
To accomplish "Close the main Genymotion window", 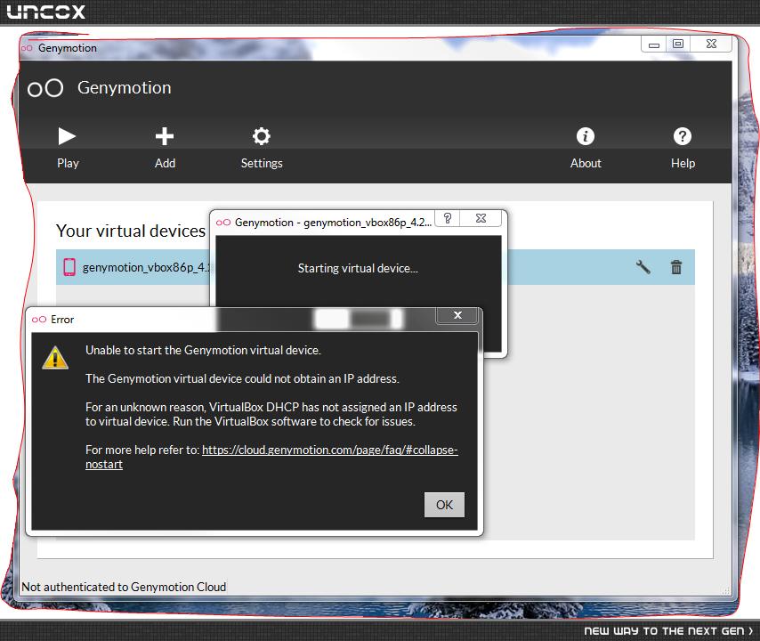I will (x=711, y=45).
